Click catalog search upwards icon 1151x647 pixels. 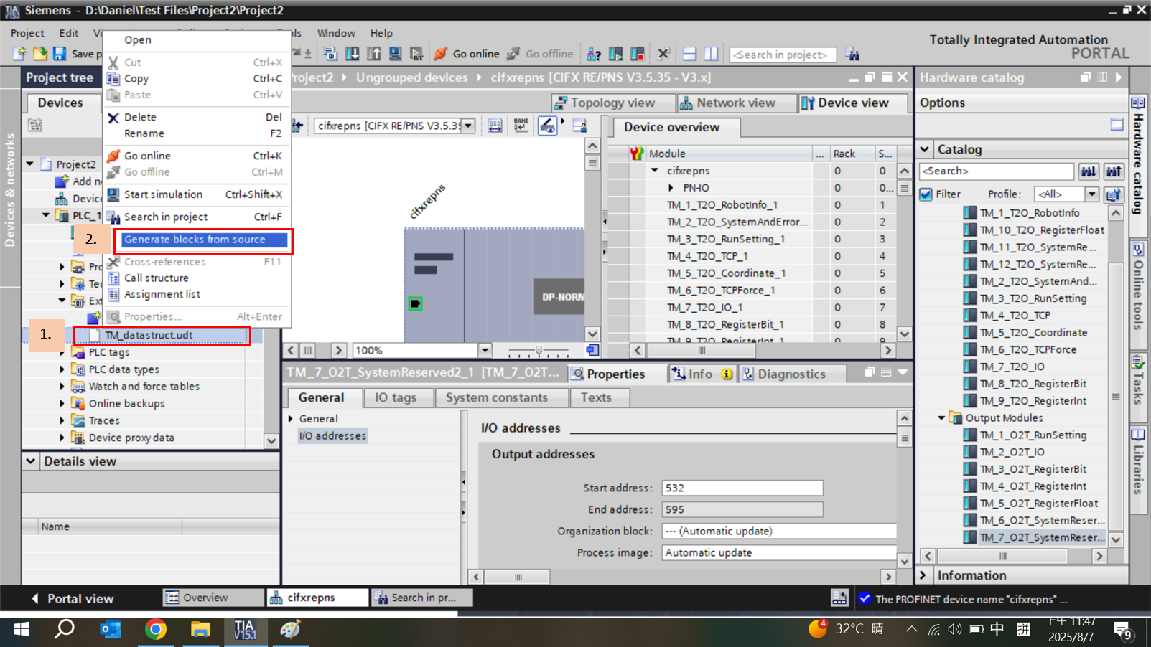tap(1114, 171)
